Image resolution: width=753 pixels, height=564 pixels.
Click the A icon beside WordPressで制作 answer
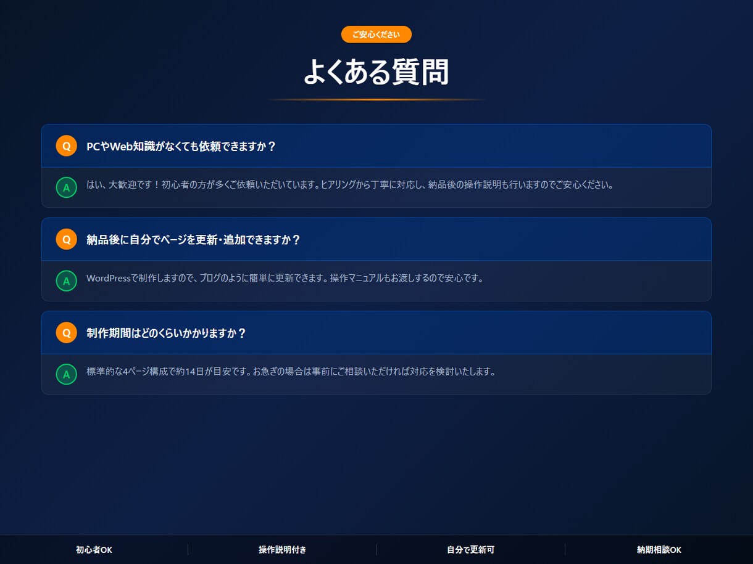[67, 281]
